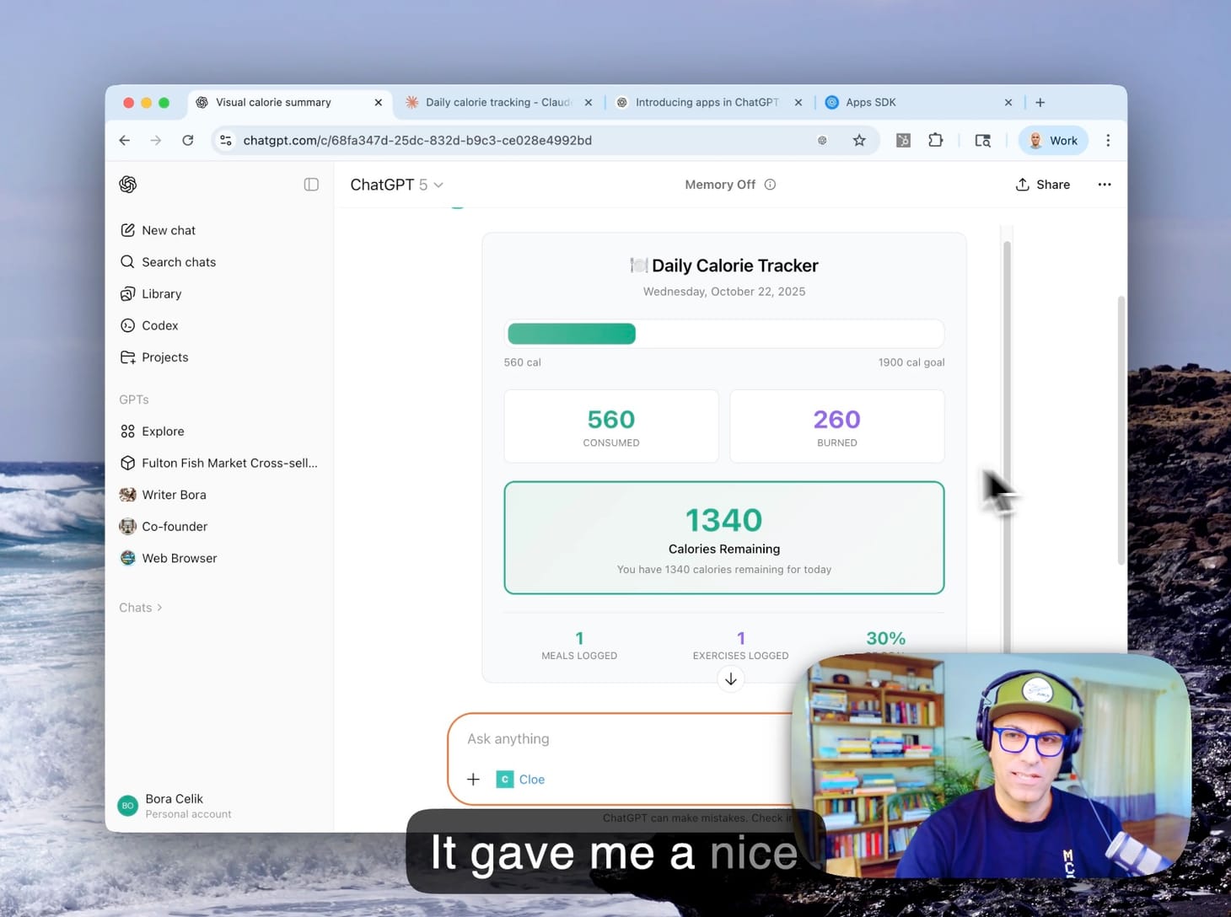Open Search chats
This screenshot has width=1231, height=917.
[178, 262]
